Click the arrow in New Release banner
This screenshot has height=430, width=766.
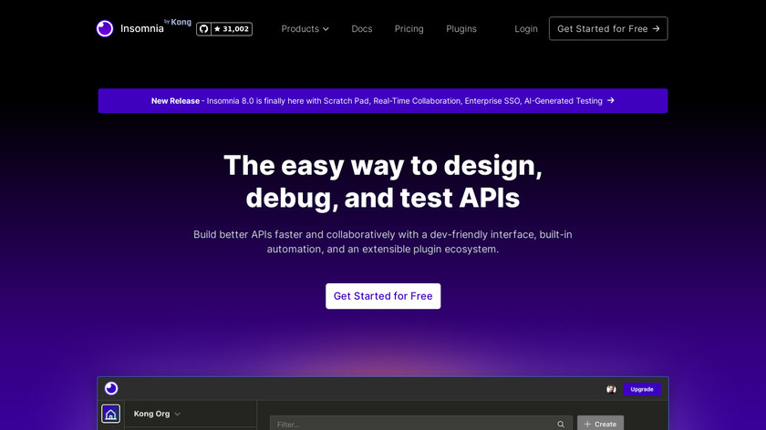pos(611,100)
